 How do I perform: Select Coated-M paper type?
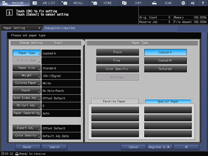pyautogui.click(x=165, y=61)
